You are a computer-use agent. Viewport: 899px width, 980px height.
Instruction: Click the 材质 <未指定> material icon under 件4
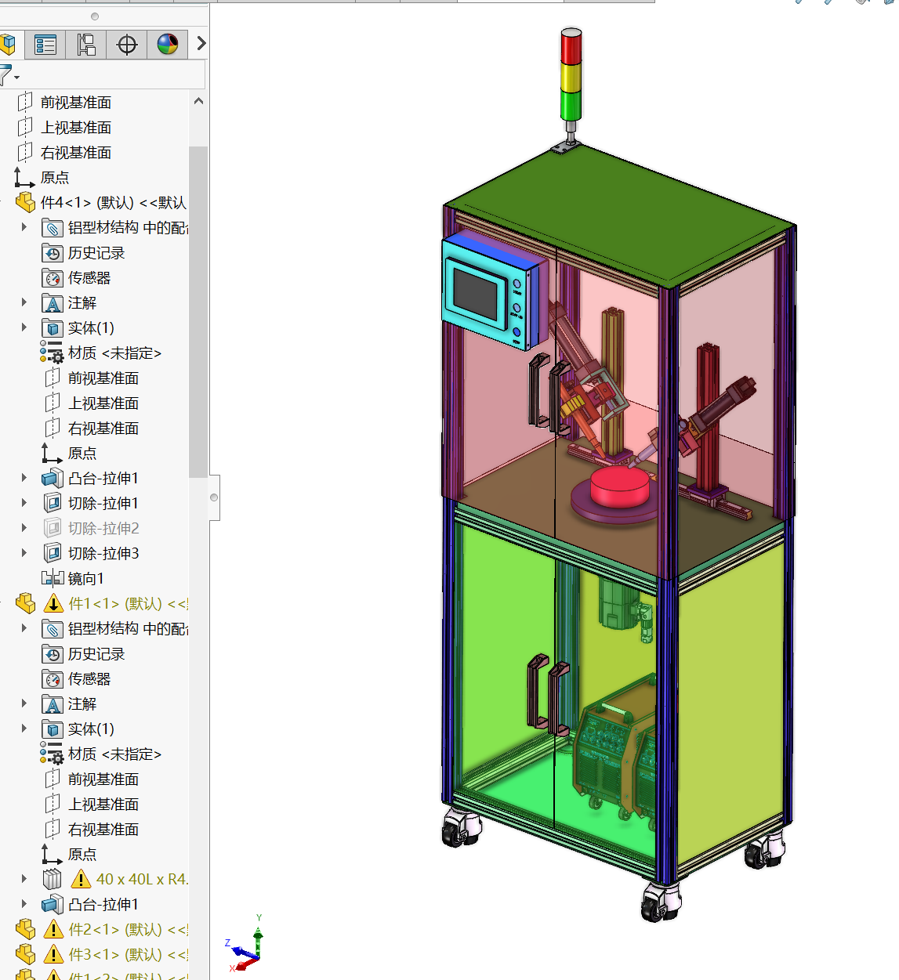(x=53, y=353)
